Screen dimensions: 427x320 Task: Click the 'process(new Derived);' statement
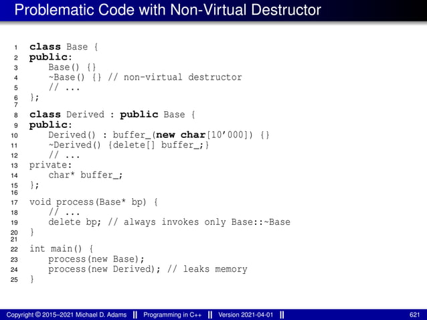(104, 269)
